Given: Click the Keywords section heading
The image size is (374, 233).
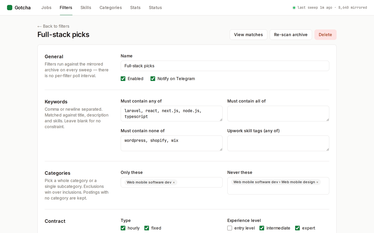Looking at the screenshot, I should [56, 102].
